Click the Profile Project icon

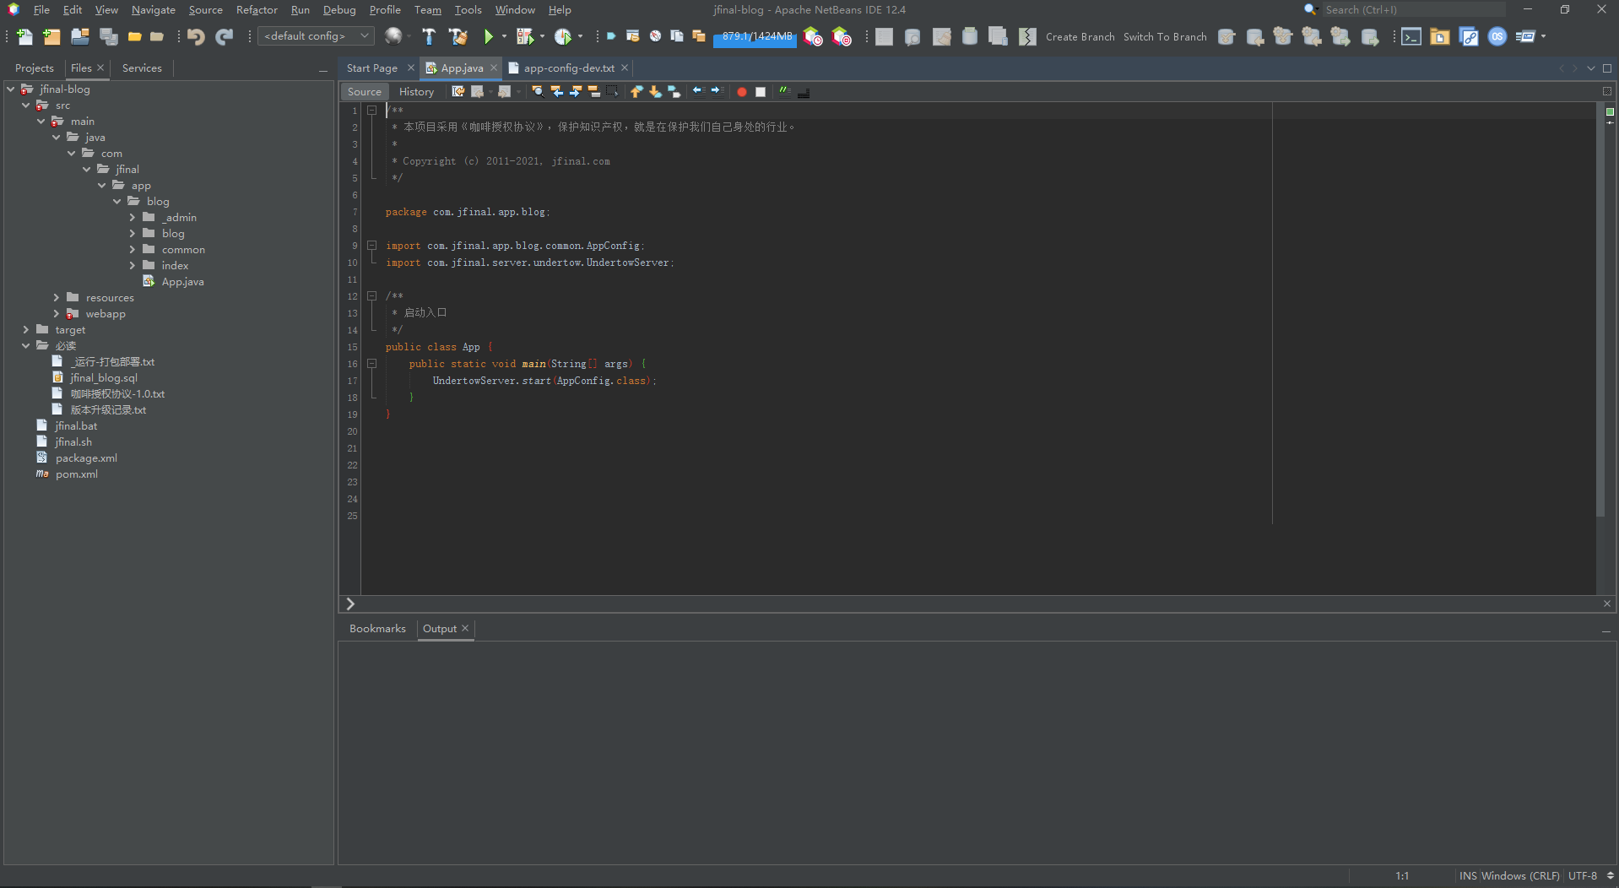(x=562, y=36)
